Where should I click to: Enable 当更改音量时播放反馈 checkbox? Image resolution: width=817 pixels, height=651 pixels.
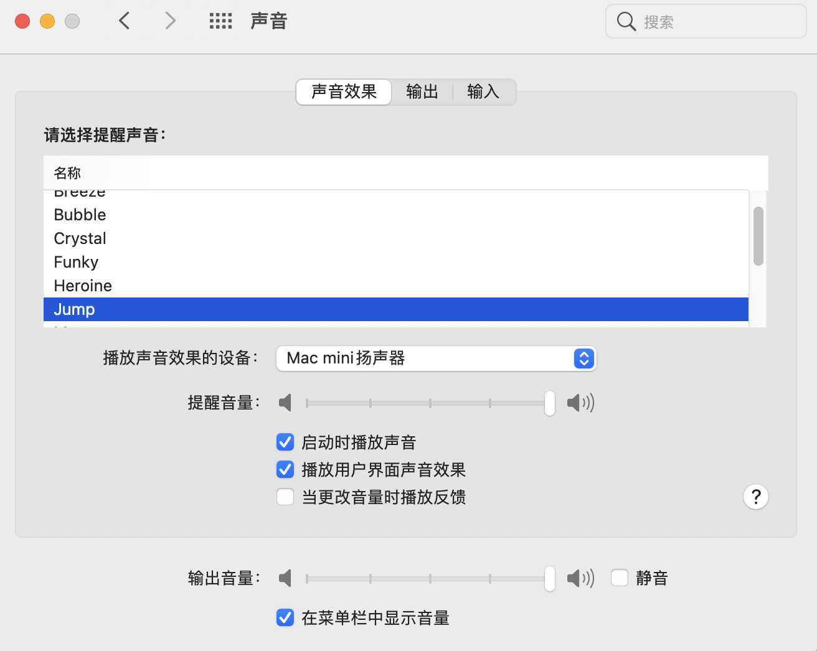click(285, 497)
